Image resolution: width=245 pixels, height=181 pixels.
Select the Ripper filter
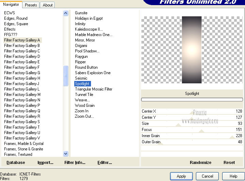click(80, 62)
